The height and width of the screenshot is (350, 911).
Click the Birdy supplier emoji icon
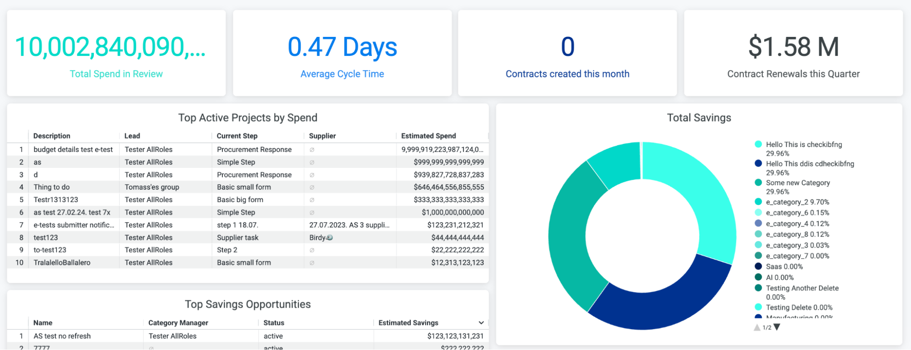coord(329,238)
